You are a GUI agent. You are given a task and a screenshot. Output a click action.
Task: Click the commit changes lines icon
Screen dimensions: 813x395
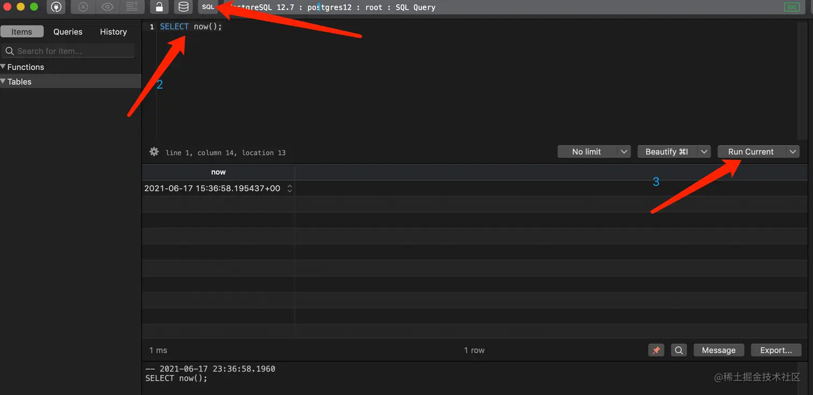(x=131, y=7)
